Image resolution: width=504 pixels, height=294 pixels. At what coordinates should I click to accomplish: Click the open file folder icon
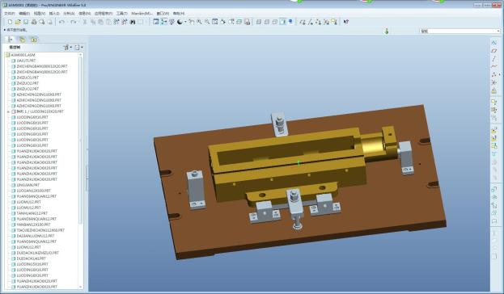pyautogui.click(x=18, y=22)
